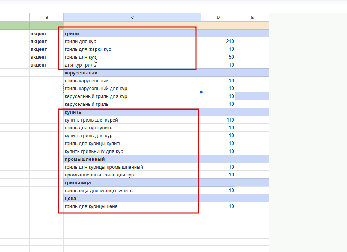Click 'акцент' beside 'гриль для жарки кур'
Screen dimensions: 347x252
[46, 49]
